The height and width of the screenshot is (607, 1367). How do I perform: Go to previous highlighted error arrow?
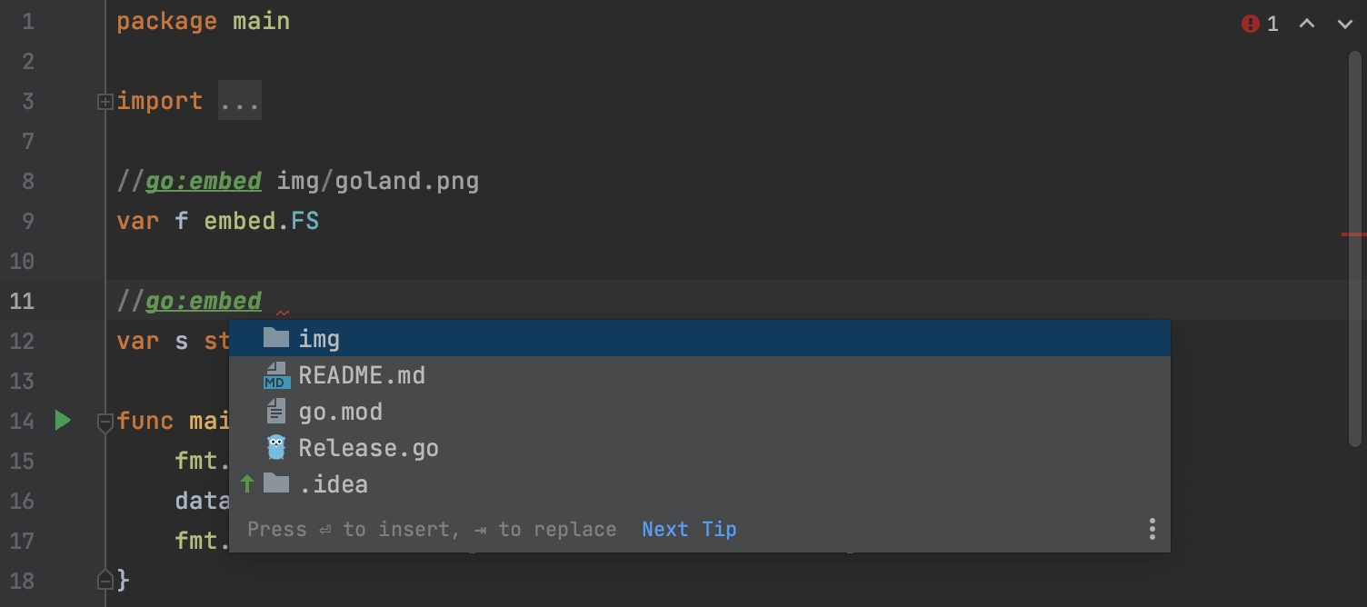[1307, 25]
